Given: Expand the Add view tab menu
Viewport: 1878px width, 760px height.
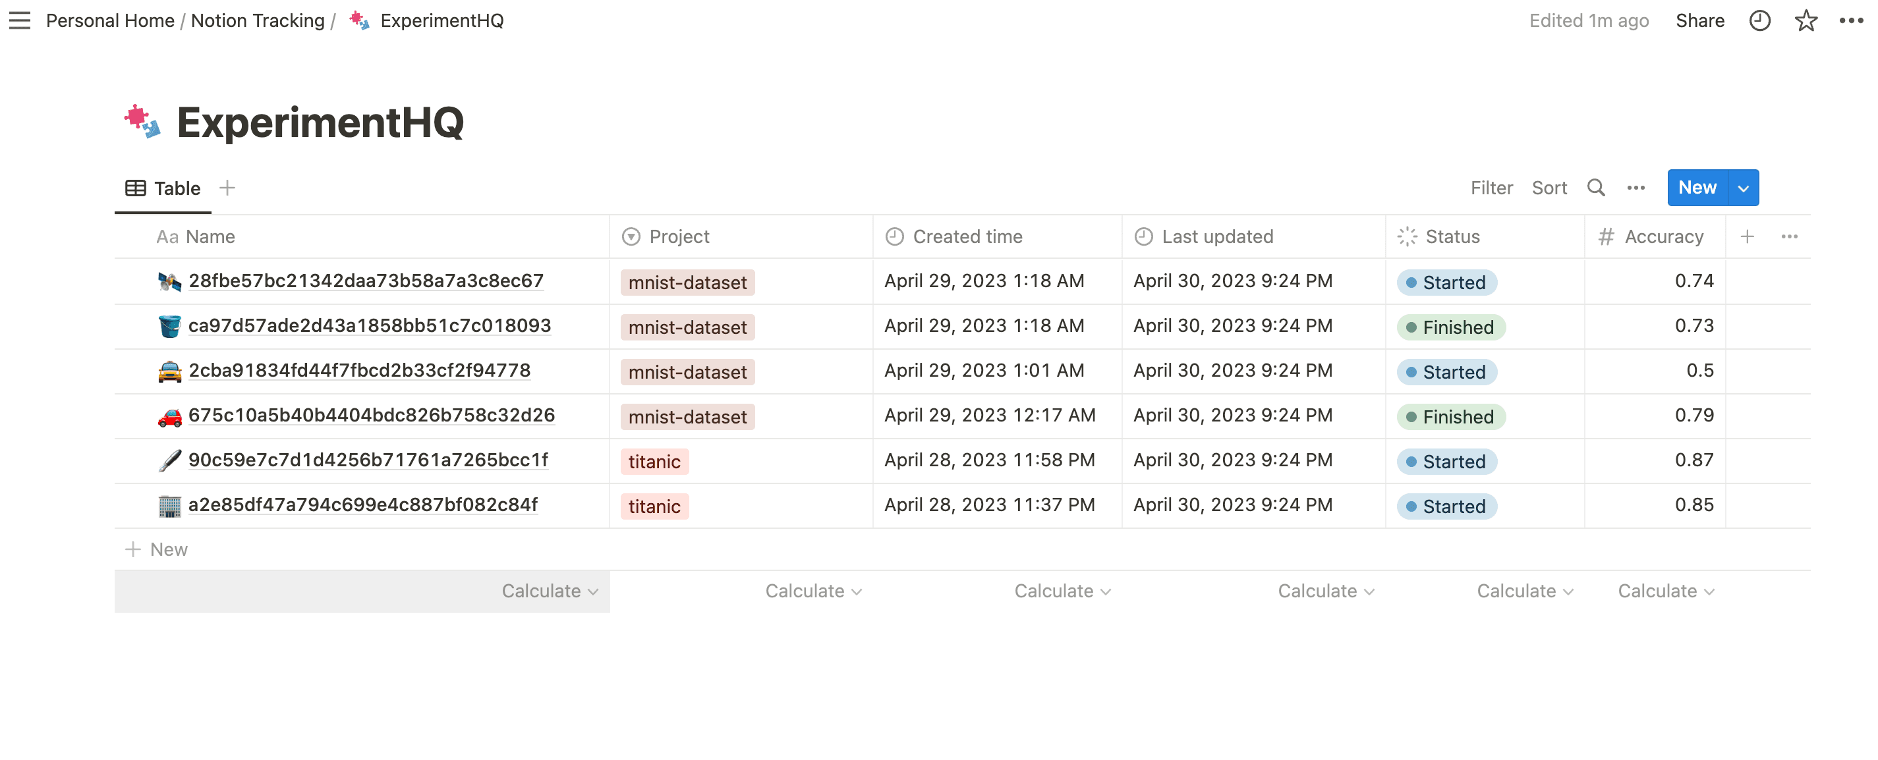Looking at the screenshot, I should [227, 187].
